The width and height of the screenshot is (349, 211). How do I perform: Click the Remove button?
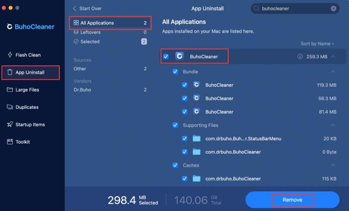point(292,200)
